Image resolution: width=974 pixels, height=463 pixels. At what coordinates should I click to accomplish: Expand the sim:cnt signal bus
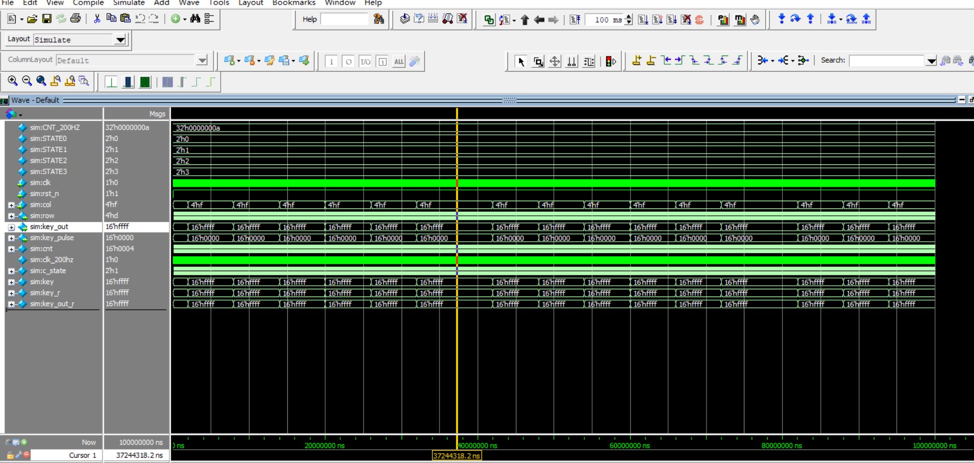click(x=11, y=249)
